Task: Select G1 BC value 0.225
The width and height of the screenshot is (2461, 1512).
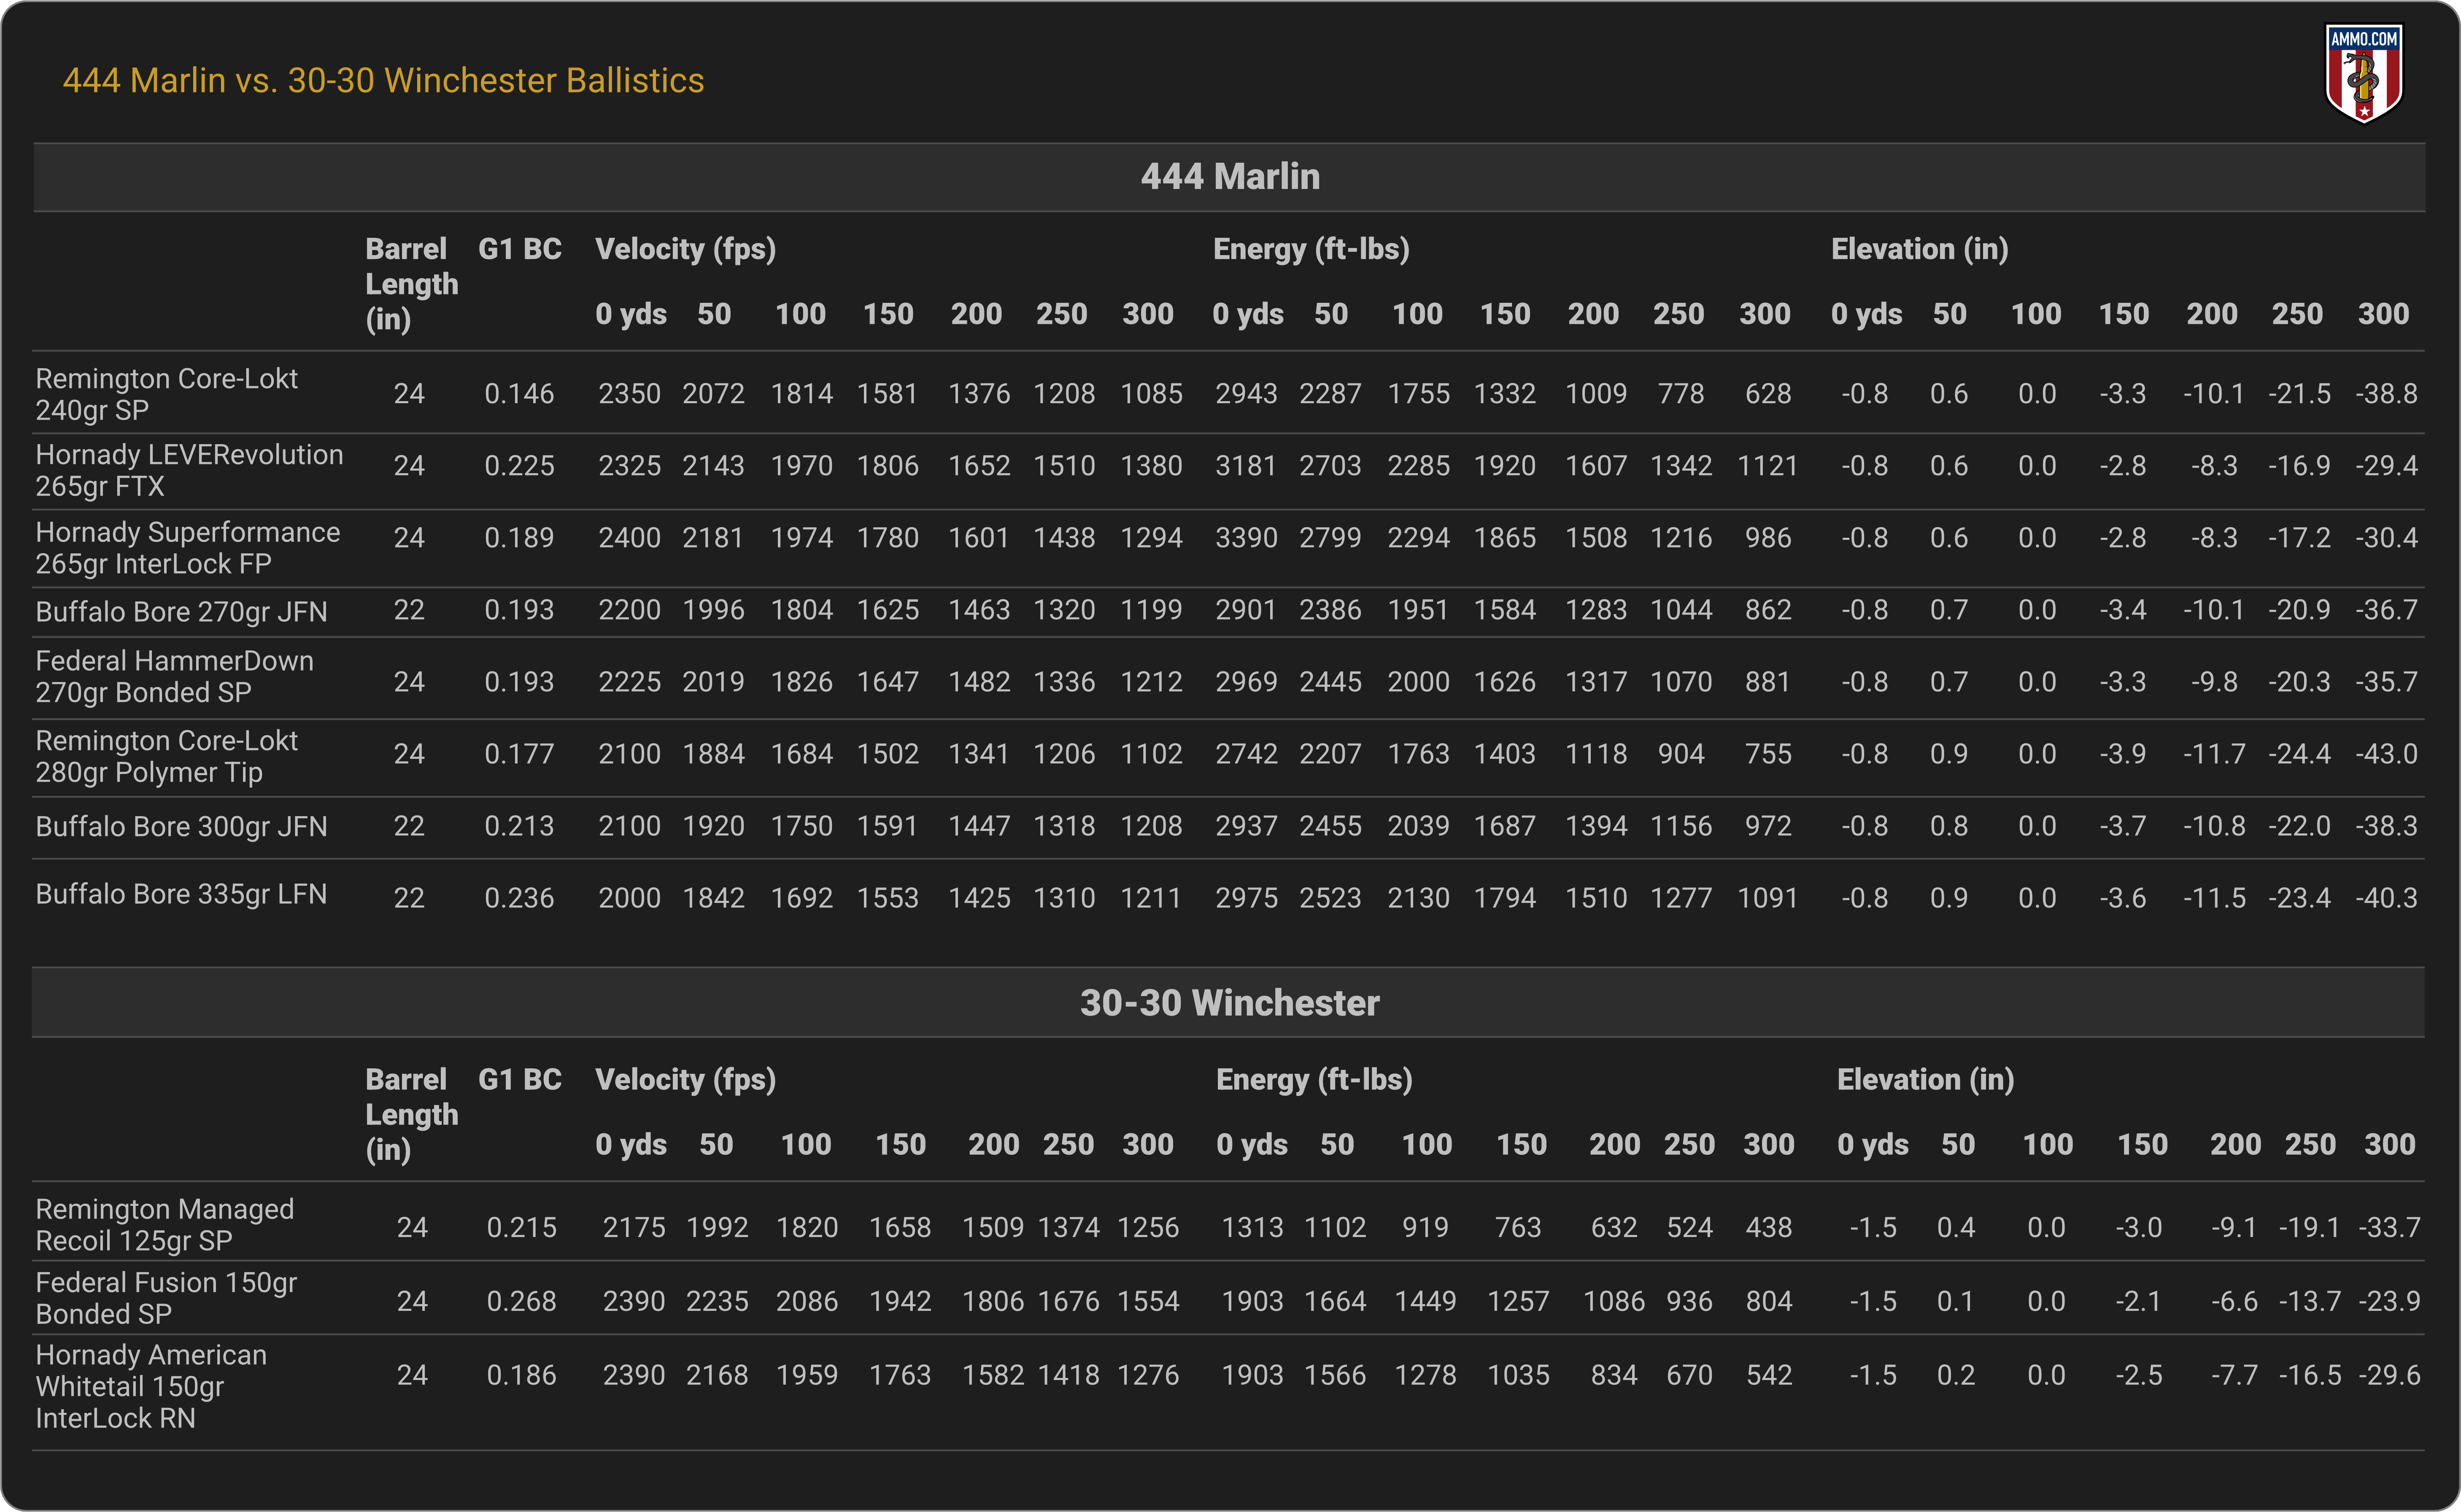Action: [519, 466]
